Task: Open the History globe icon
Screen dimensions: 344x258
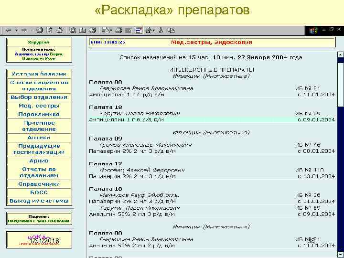Action: click(x=93, y=30)
